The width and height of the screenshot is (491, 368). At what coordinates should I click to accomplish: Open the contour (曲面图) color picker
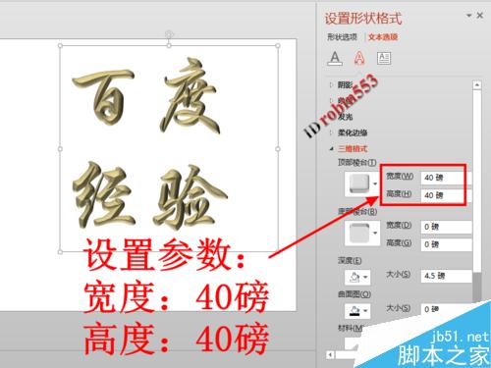click(x=357, y=310)
